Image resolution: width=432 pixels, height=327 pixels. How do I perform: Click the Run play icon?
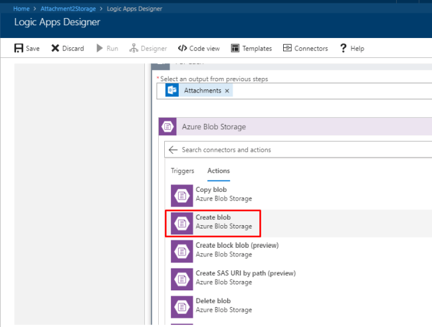tap(100, 48)
